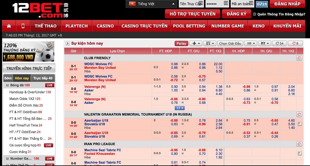Screen dimensions: 310x166
Task: Open the POOL BETTING menu
Action: tap(189, 26)
